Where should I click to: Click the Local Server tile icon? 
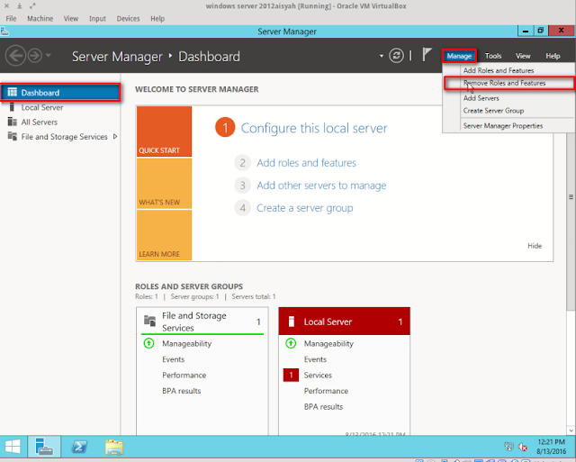point(292,322)
